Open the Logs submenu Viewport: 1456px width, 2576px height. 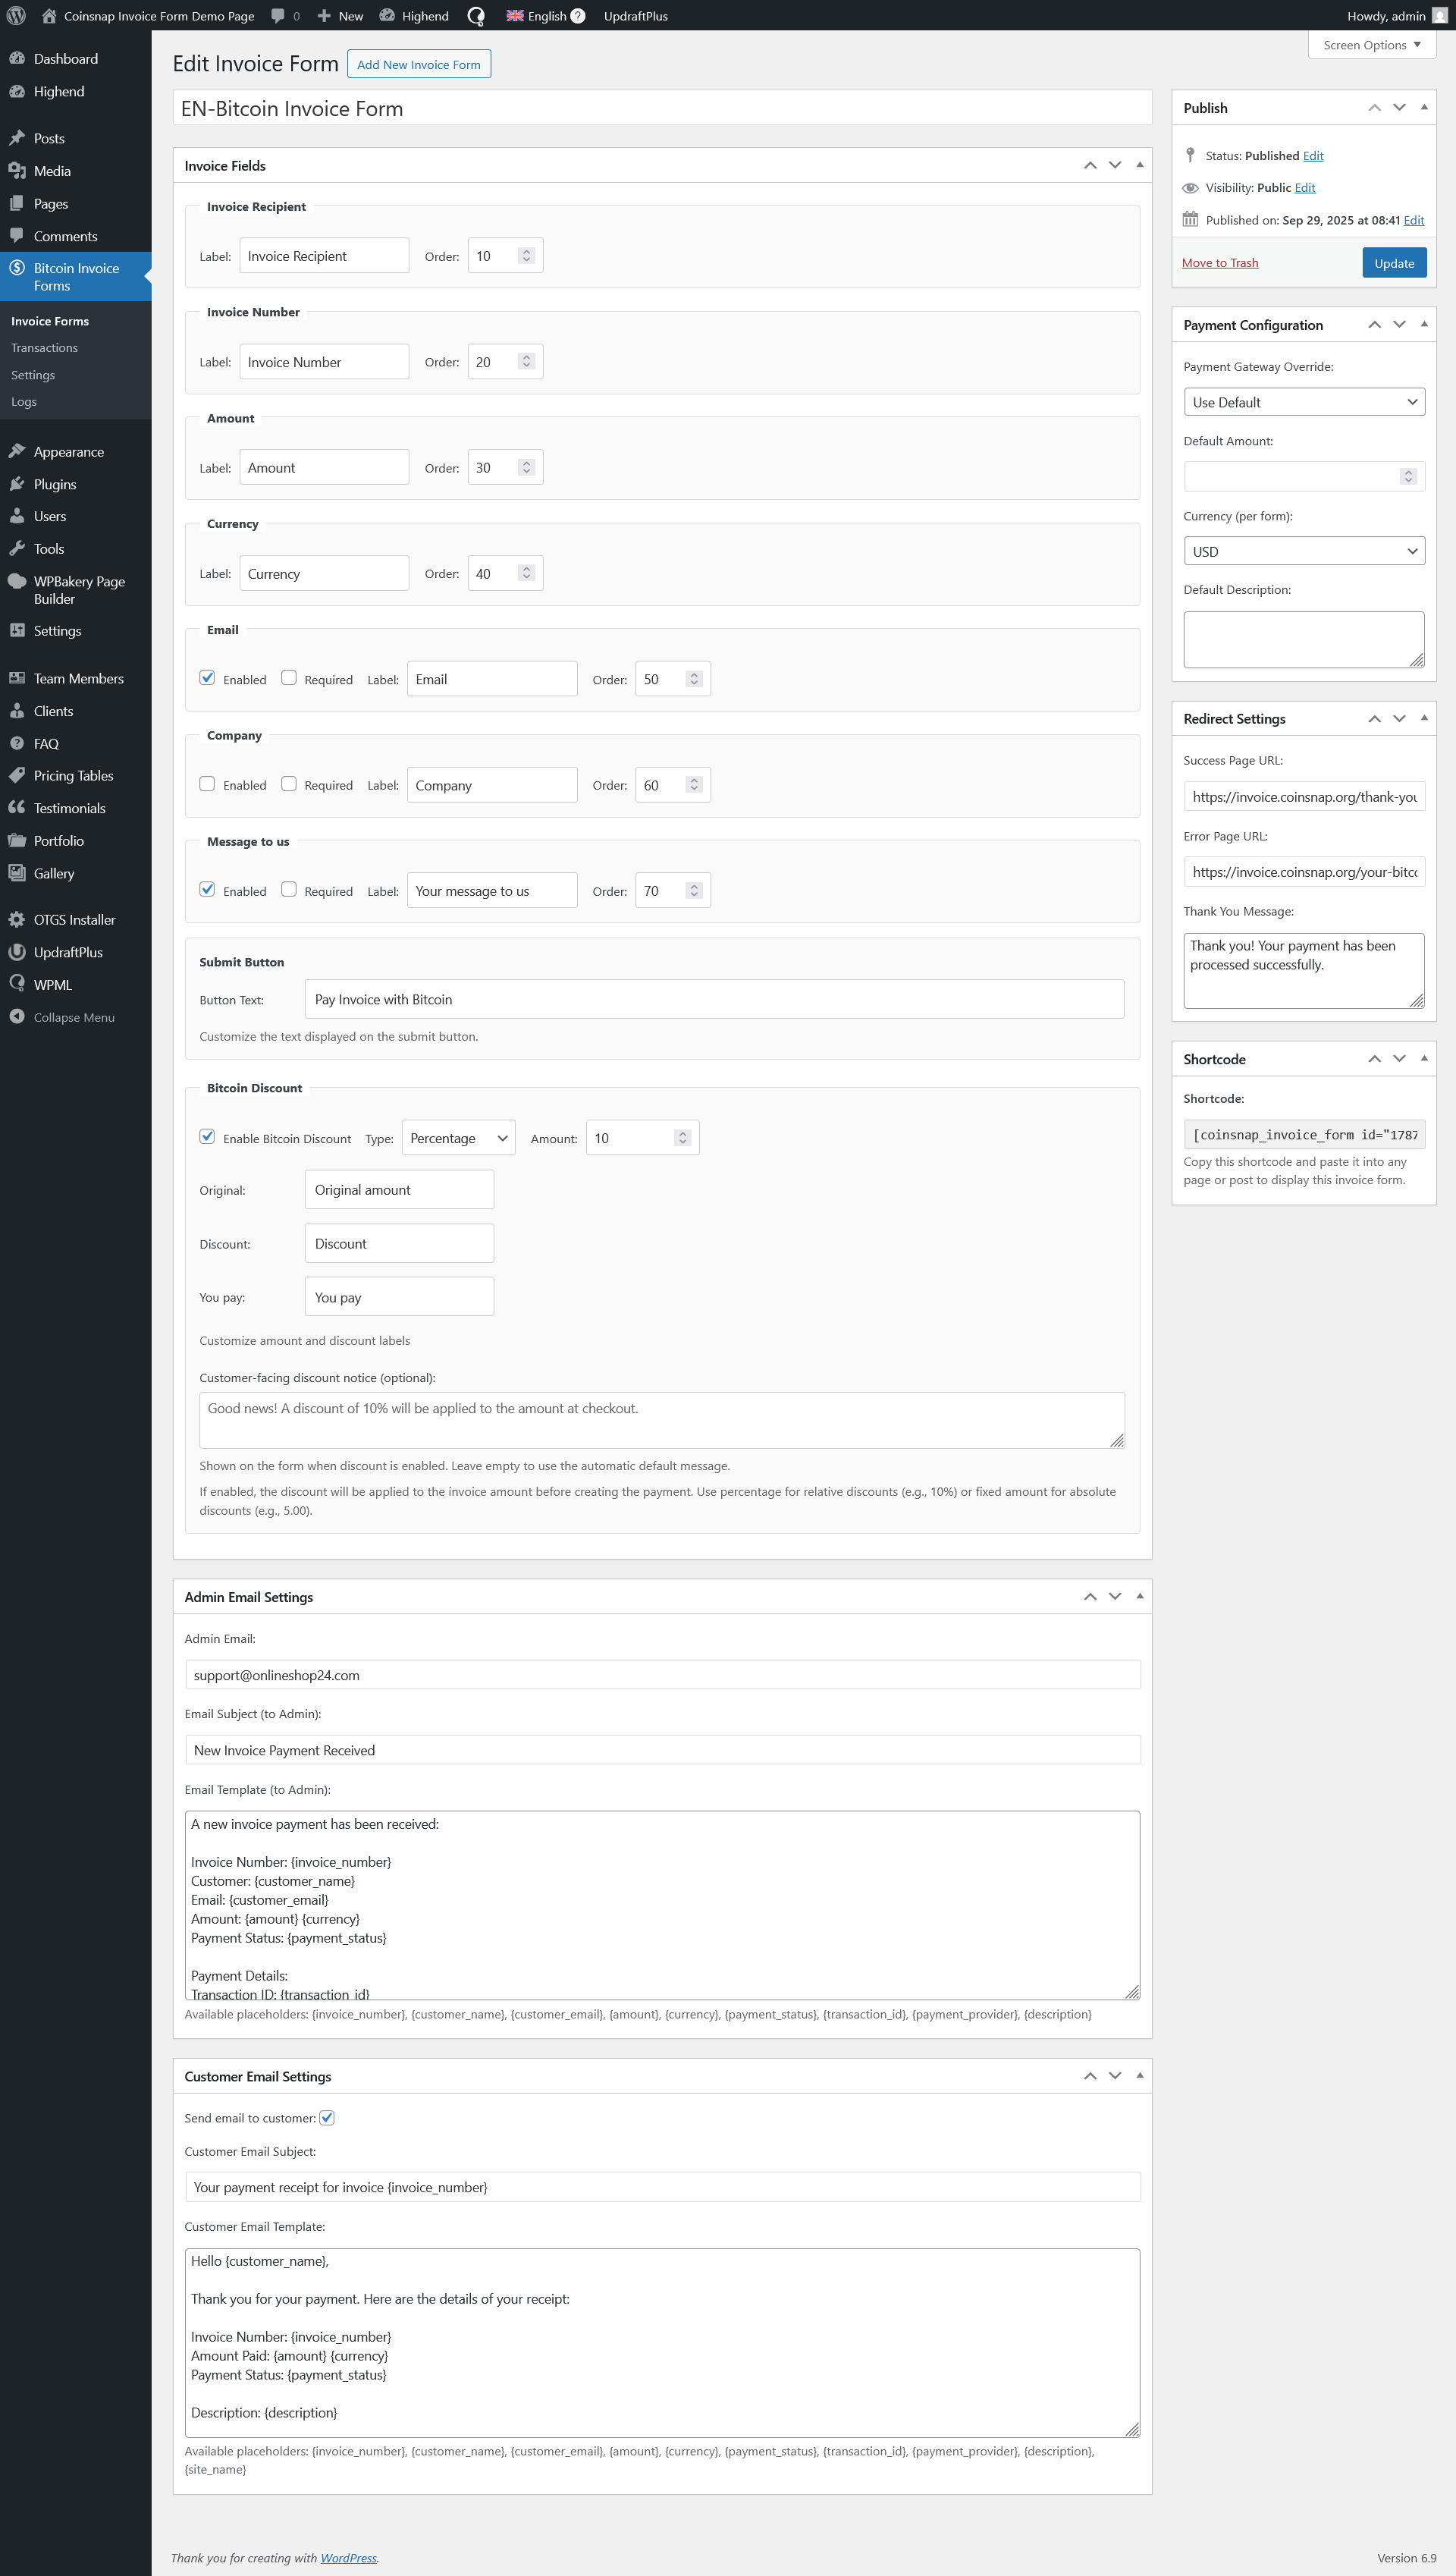(x=24, y=401)
